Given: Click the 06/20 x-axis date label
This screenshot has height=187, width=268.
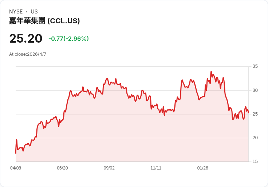Looking at the screenshot, I should [62, 168].
